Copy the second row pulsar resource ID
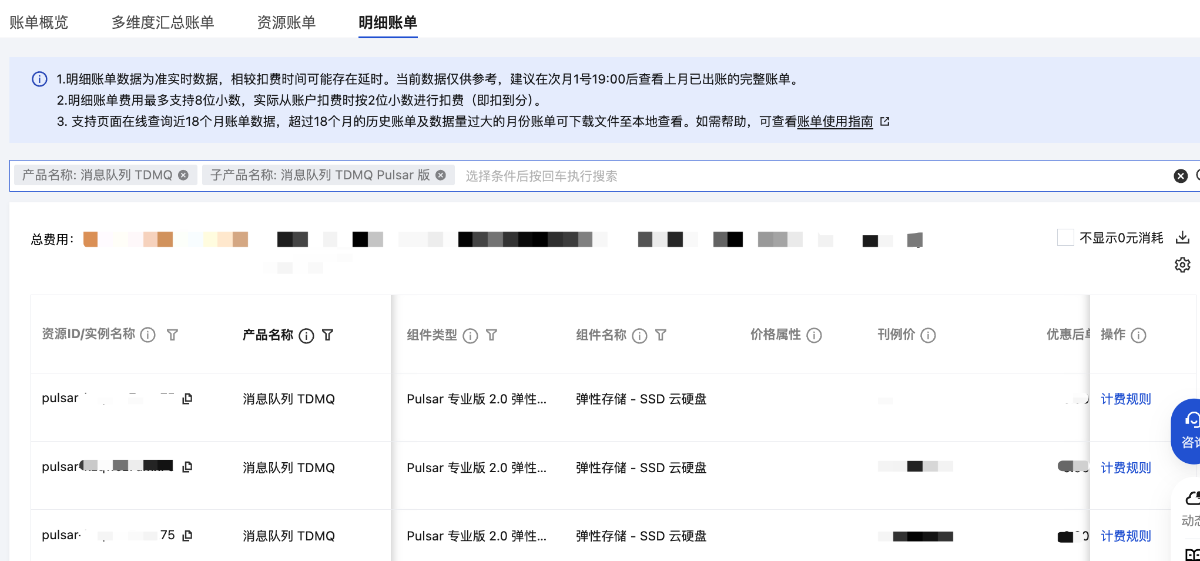1200x561 pixels. 187,467
